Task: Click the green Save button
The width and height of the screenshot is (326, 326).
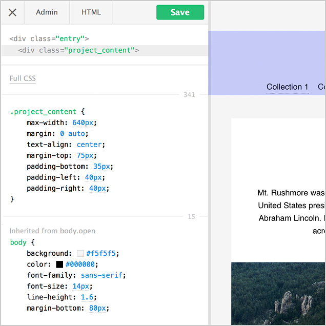Action: click(x=180, y=12)
